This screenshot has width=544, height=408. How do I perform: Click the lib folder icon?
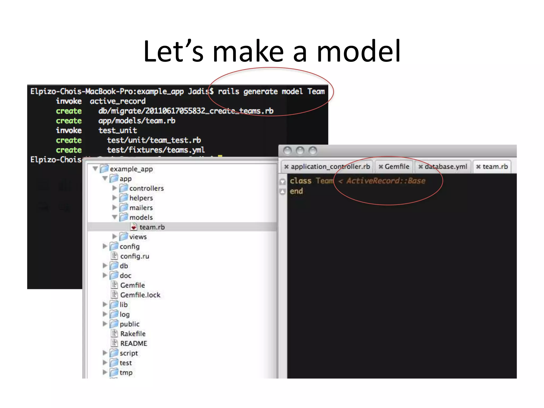coord(114,304)
